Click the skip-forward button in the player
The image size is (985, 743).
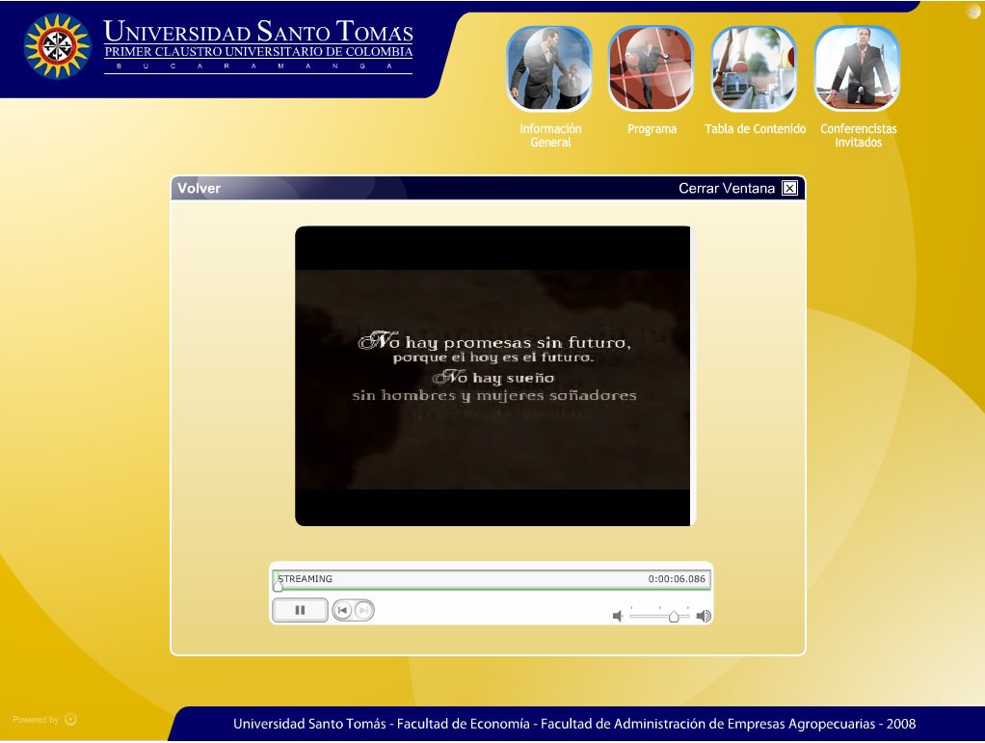363,610
